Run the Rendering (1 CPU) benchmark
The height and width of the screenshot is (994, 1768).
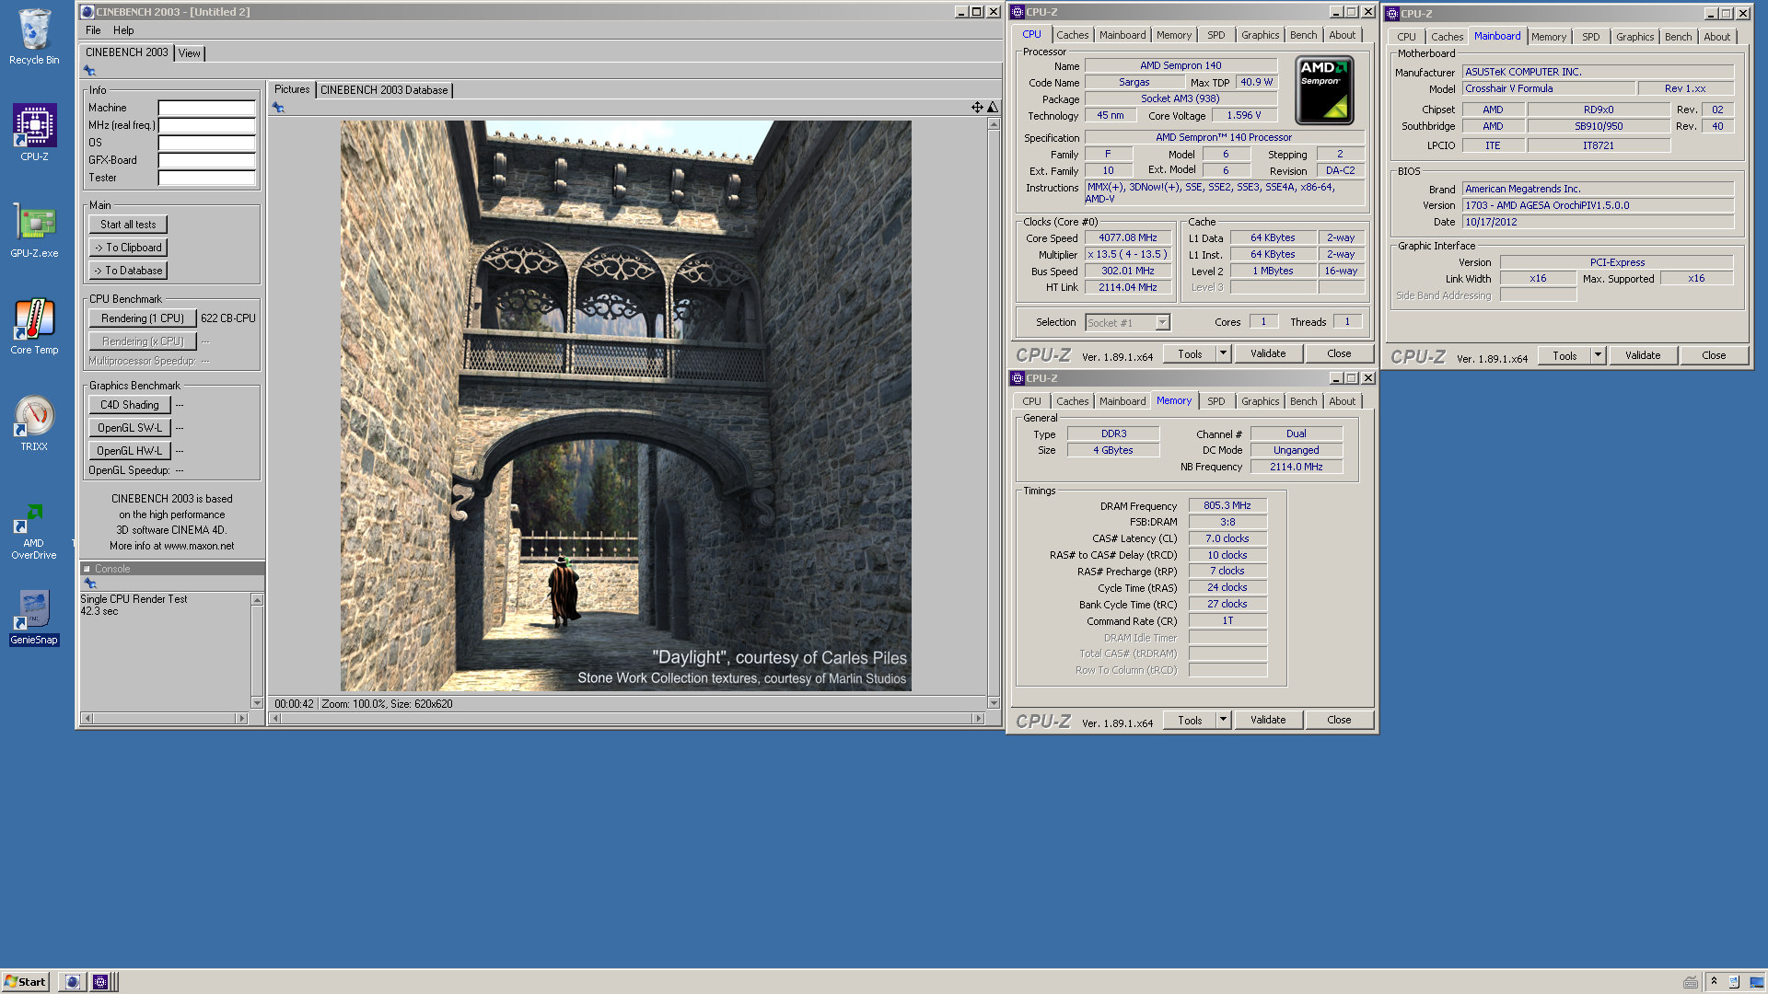click(x=143, y=318)
